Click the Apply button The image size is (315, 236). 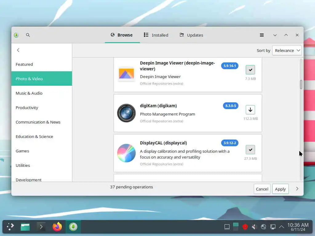[x=280, y=189]
